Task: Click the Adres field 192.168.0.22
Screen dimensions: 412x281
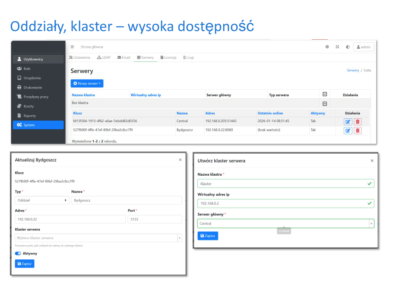Action: 70,219
